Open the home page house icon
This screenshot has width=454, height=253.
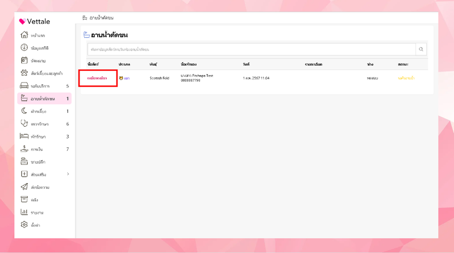pos(25,35)
